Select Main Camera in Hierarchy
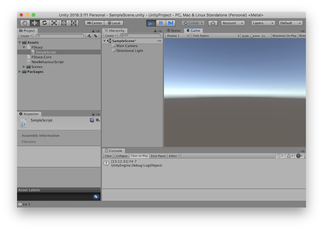This screenshot has height=230, width=323. tap(127, 46)
